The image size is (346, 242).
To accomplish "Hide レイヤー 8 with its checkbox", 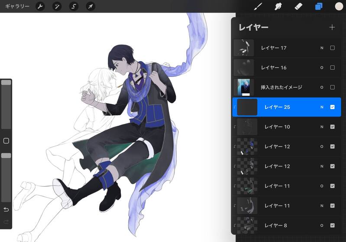I will 332,225.
